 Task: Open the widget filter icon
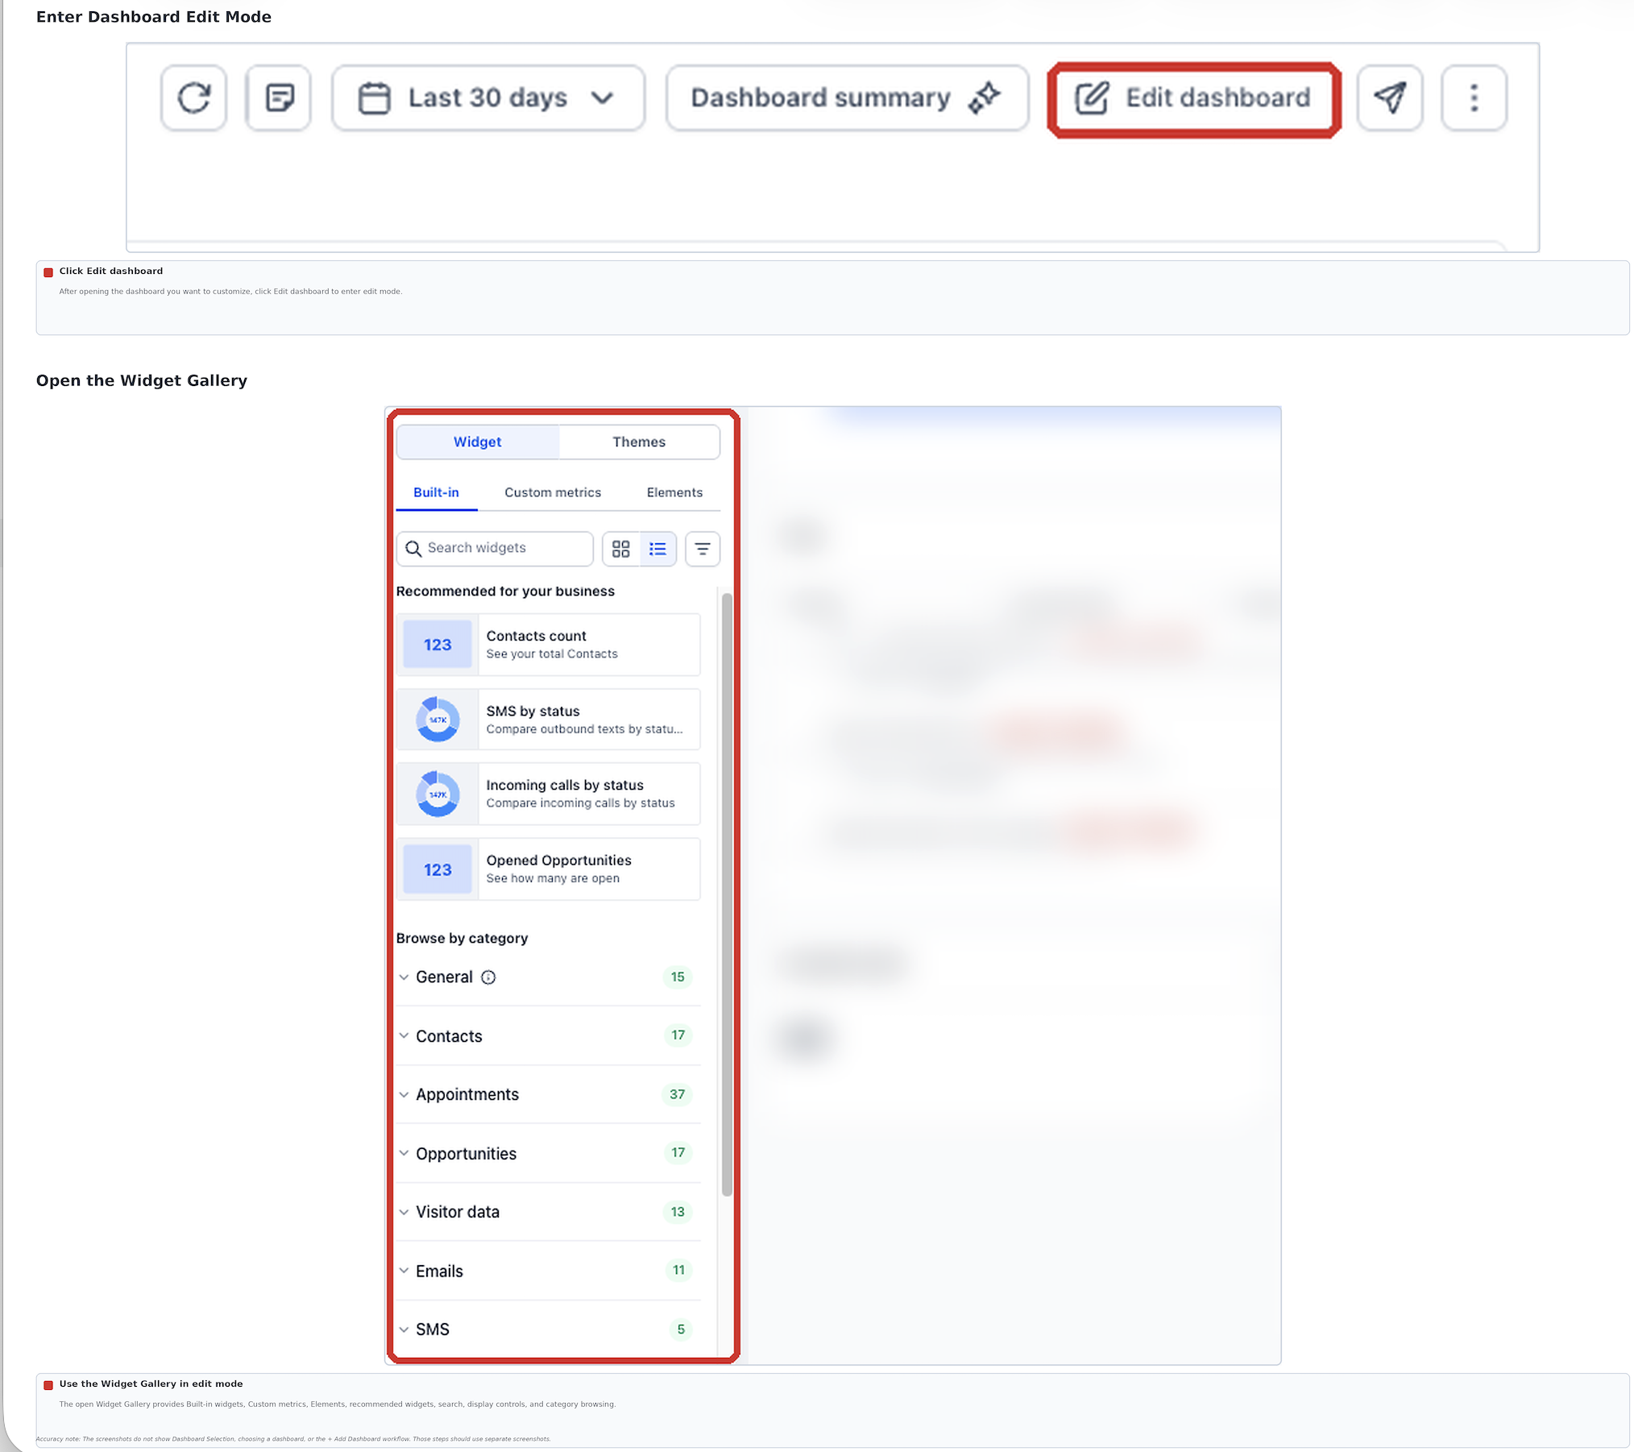[703, 549]
